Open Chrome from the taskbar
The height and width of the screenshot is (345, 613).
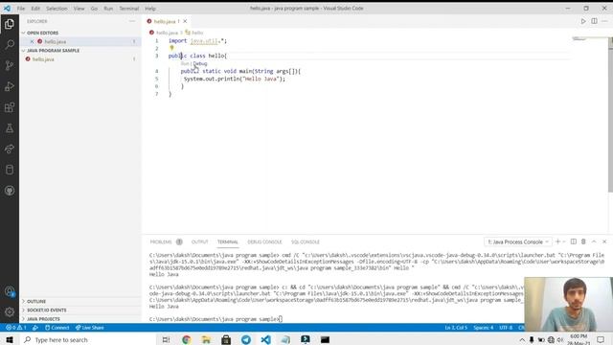(x=187, y=339)
